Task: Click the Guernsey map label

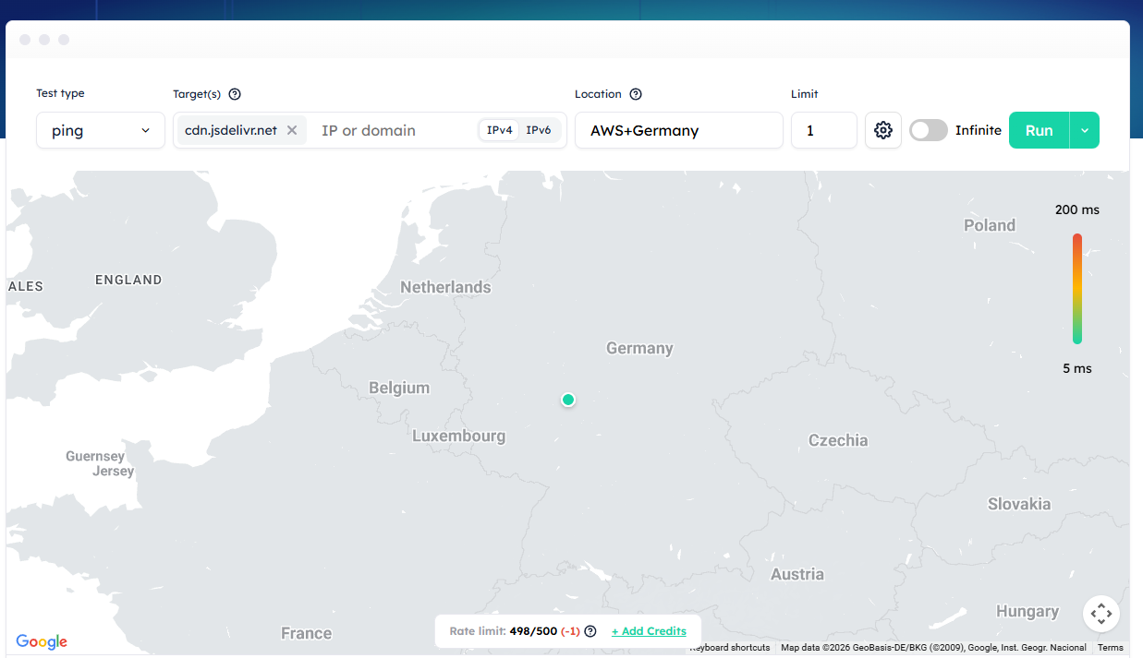Action: click(95, 457)
